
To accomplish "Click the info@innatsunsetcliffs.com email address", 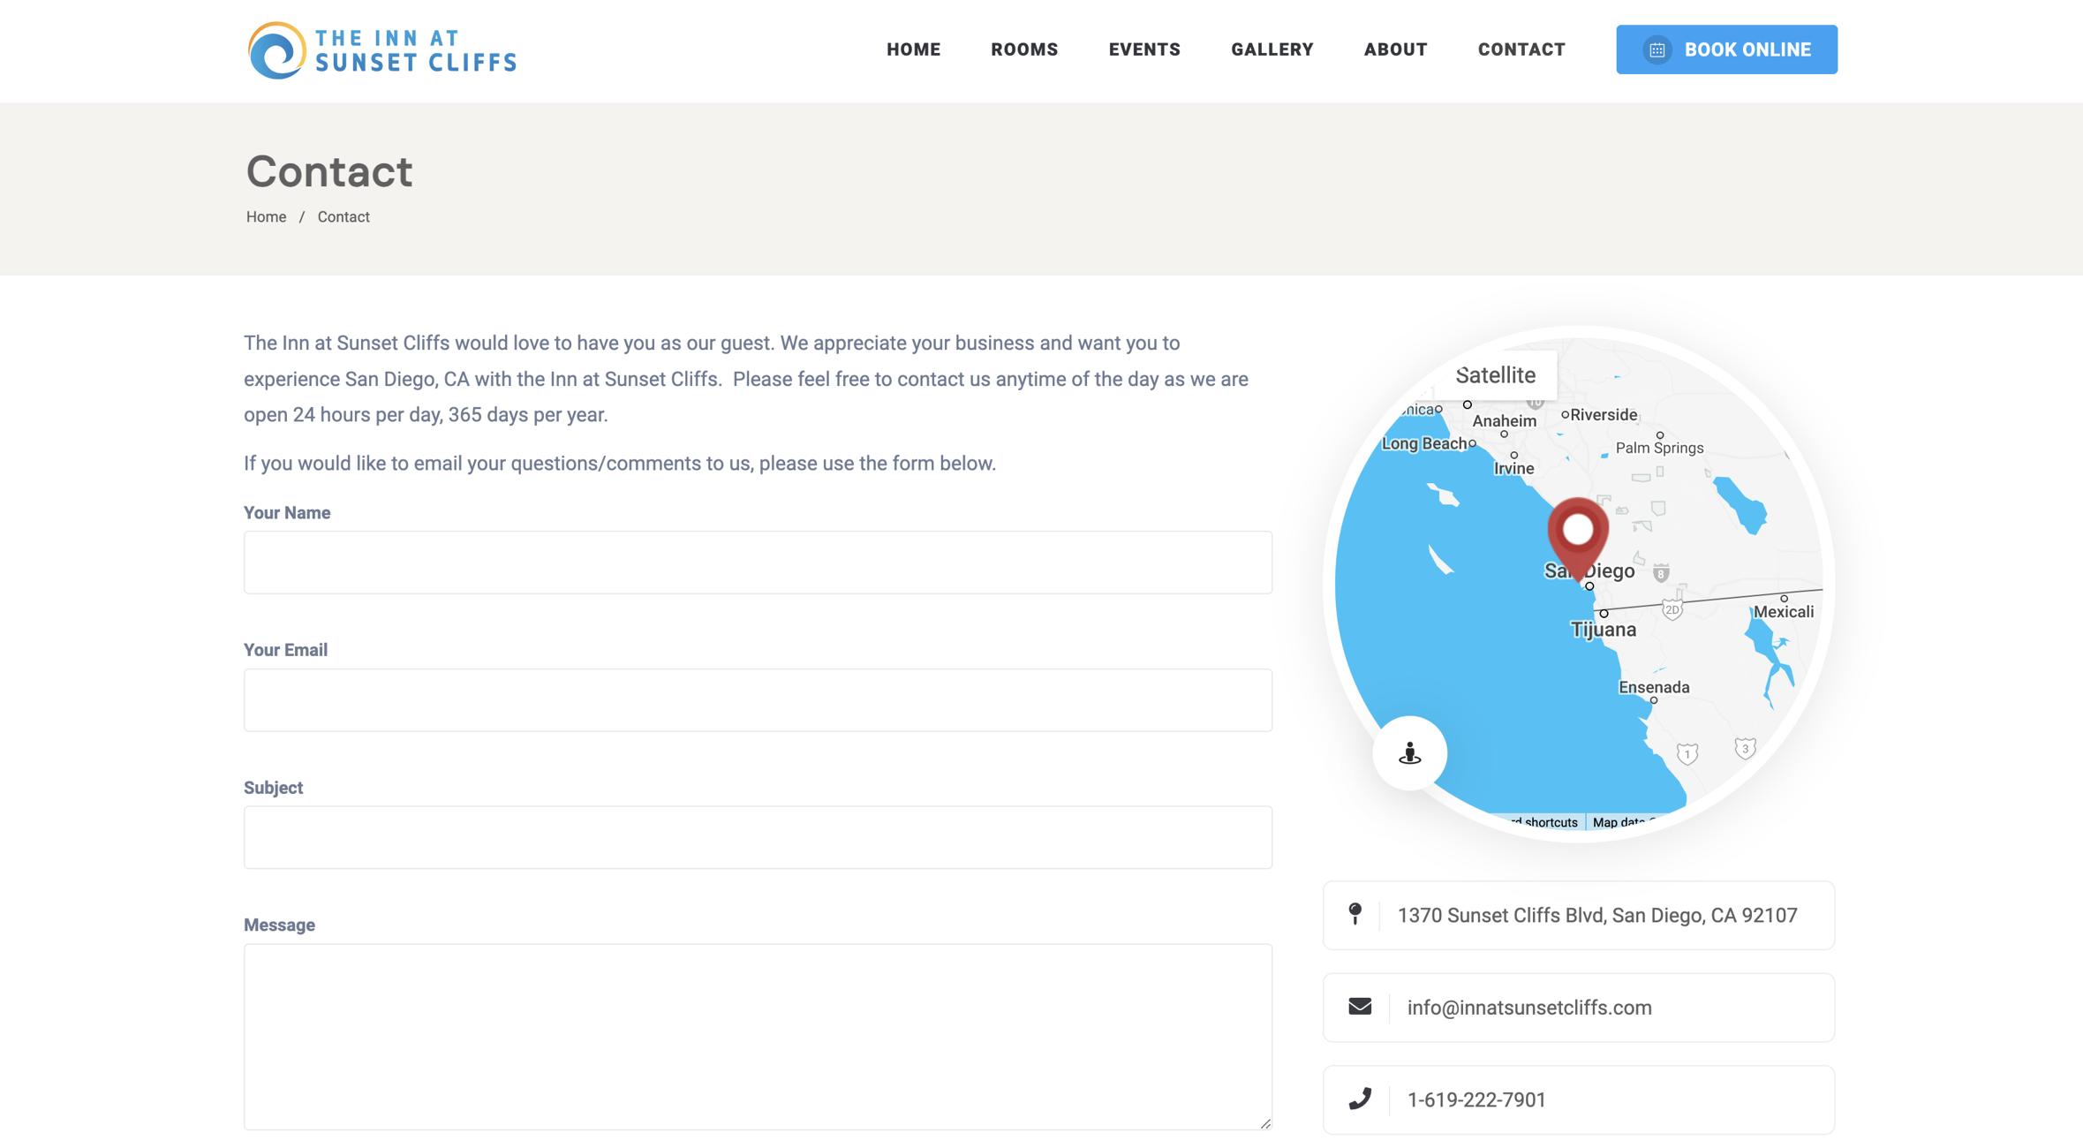I will [x=1528, y=1008].
